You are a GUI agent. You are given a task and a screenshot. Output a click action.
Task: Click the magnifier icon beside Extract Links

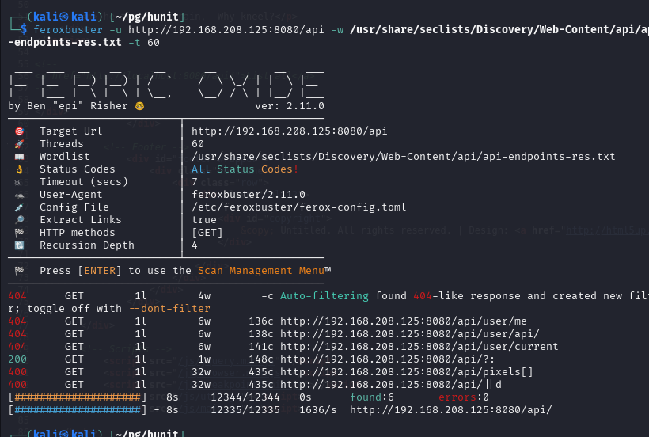20,220
